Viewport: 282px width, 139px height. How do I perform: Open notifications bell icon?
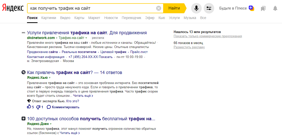point(275,8)
